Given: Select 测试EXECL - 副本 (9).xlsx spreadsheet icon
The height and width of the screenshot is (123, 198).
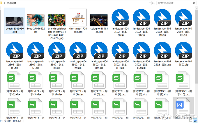Looking at the screenshot, I should [162, 80].
